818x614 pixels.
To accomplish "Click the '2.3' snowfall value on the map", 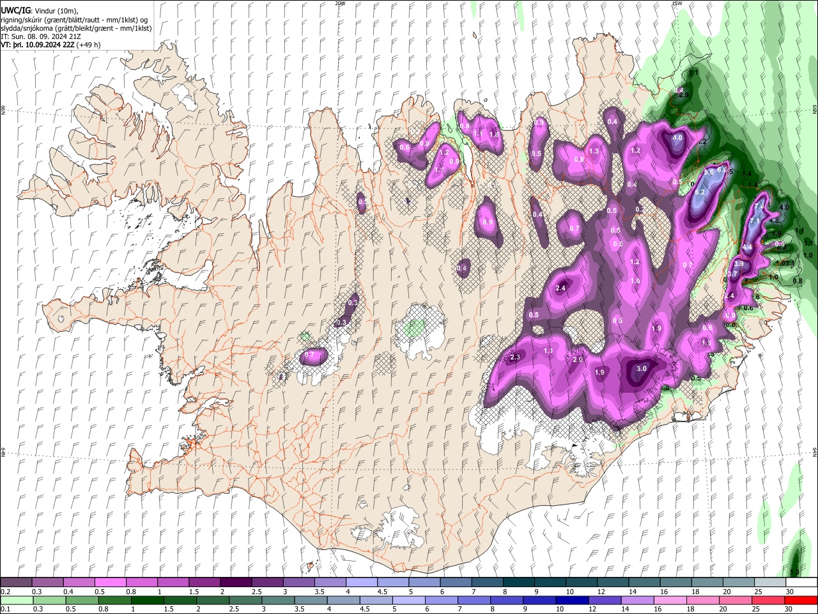I will pos(515,357).
